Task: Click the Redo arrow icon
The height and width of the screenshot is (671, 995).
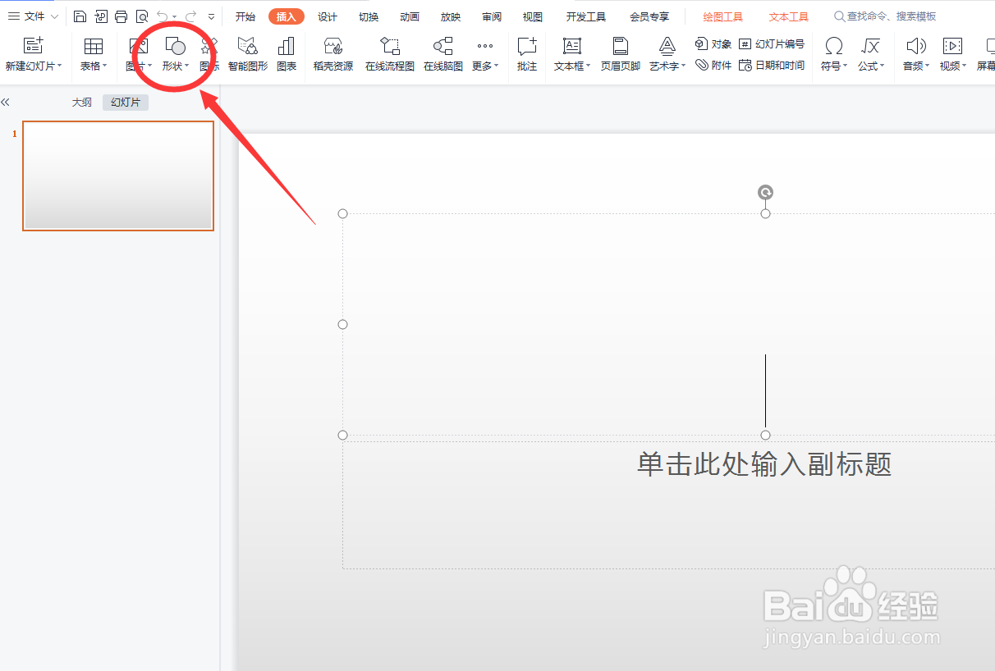Action: click(x=190, y=16)
